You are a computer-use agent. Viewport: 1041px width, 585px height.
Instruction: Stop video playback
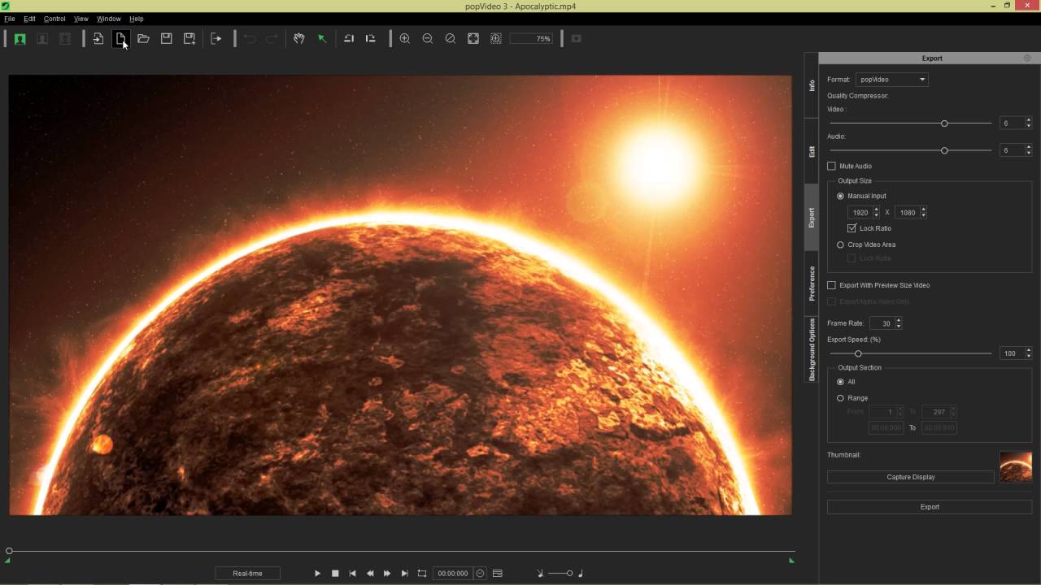click(x=335, y=573)
